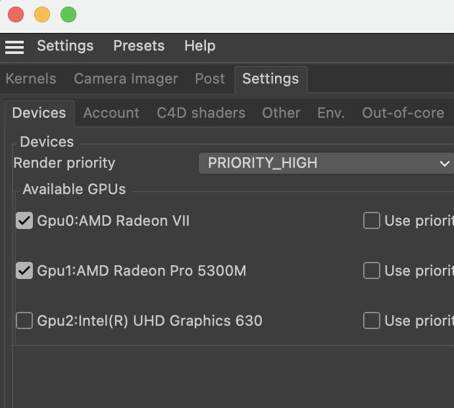This screenshot has width=454, height=408.
Task: Open the C4D shaders sub-tab
Action: point(201,113)
